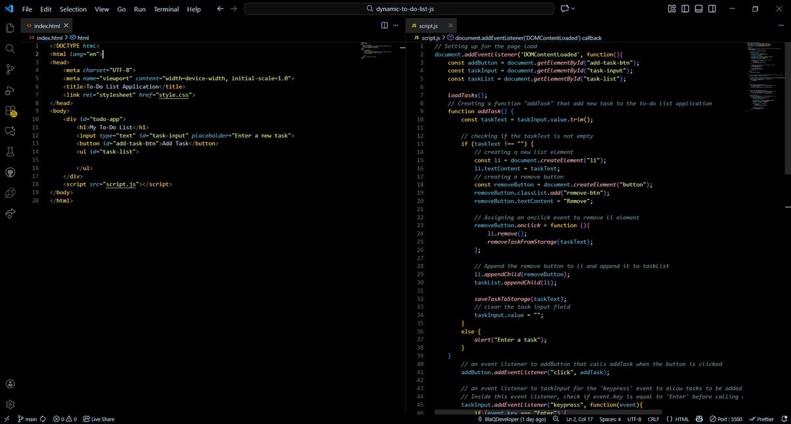This screenshot has width=791, height=424.
Task: Click the html element breadcrumb segment
Action: (79, 38)
